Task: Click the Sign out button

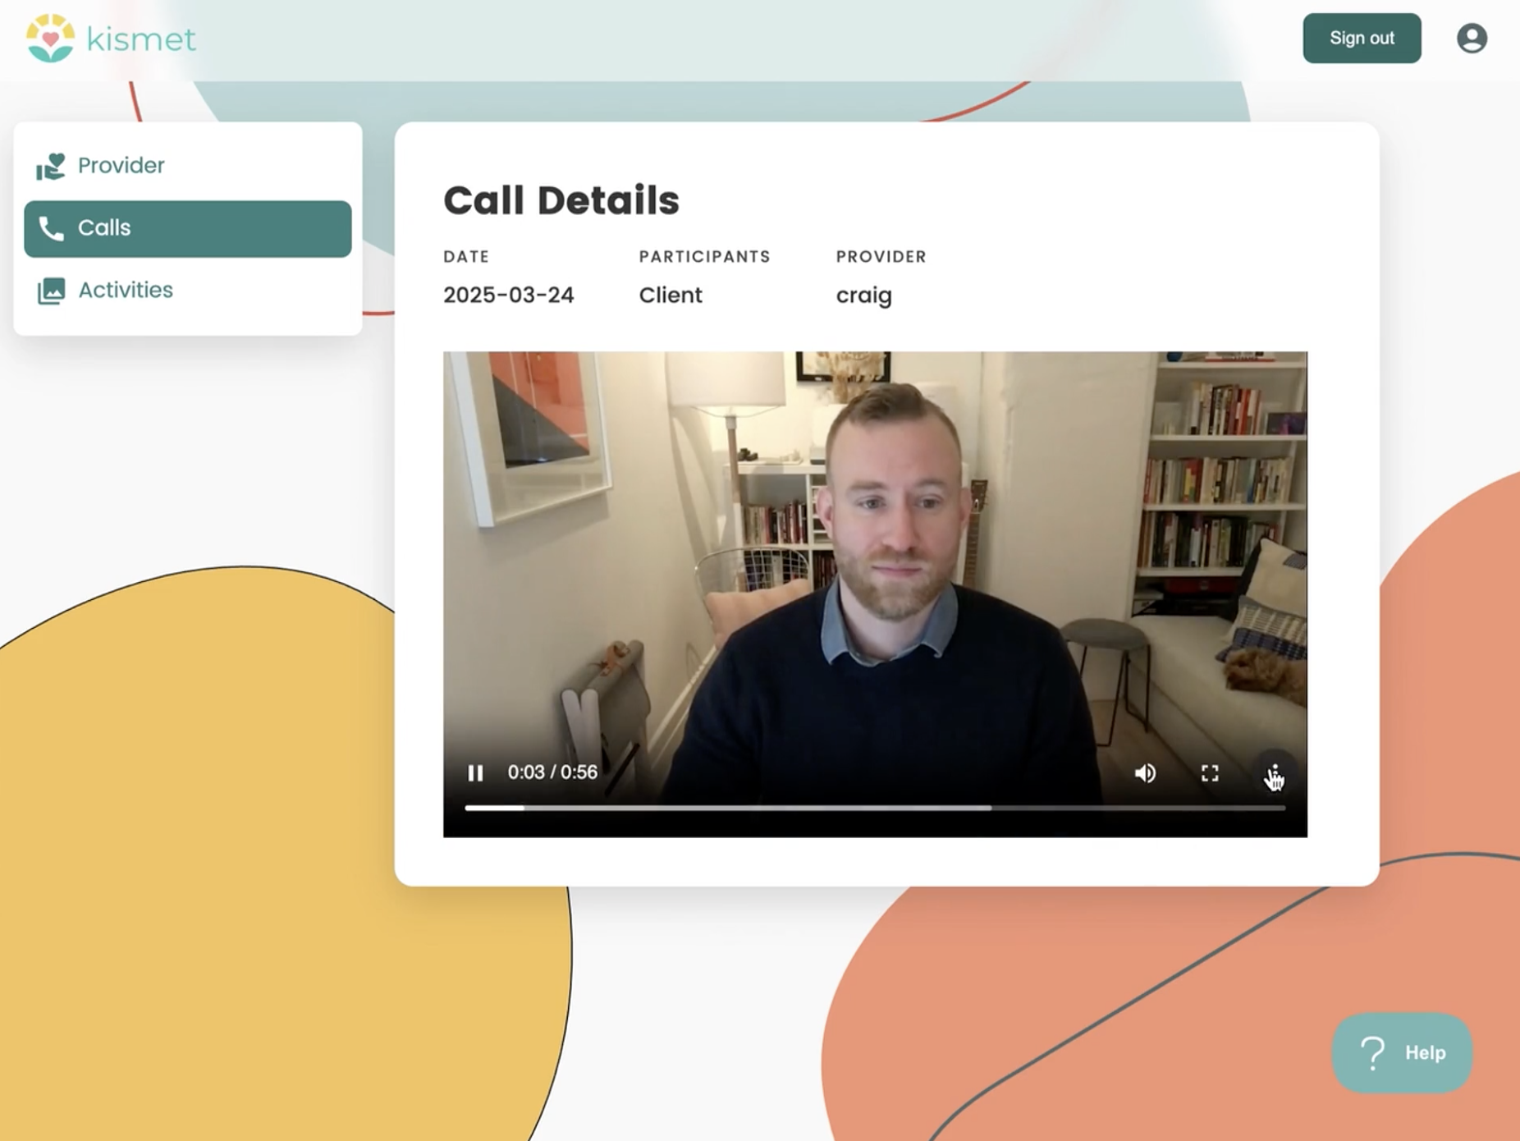Action: [1362, 39]
